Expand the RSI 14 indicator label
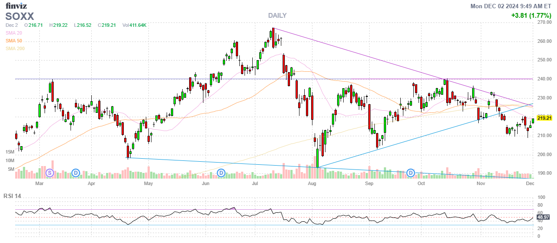The image size is (557, 243). click(x=12, y=196)
